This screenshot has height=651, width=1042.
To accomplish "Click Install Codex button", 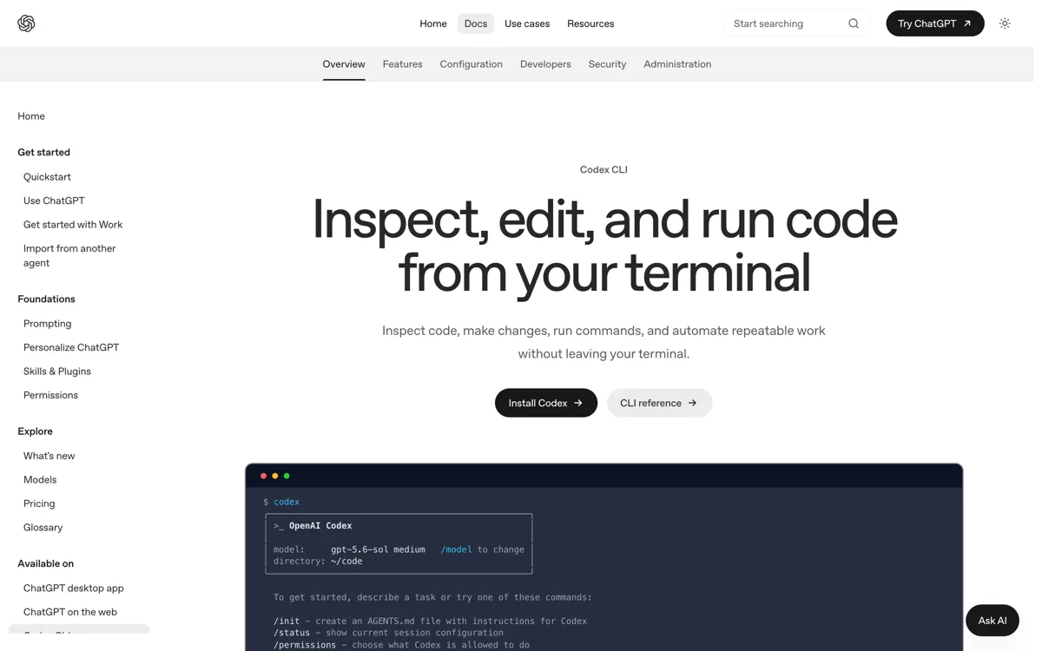I will click(x=546, y=403).
